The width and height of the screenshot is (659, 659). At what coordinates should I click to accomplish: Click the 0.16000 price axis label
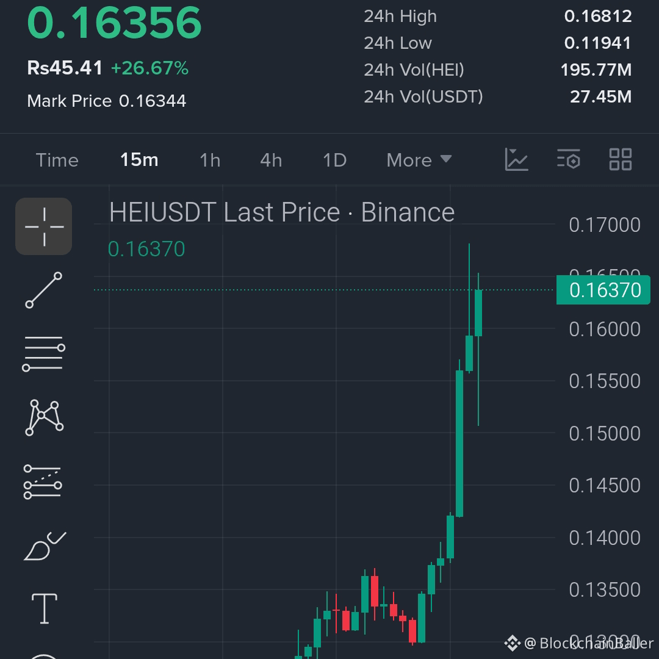coord(605,329)
